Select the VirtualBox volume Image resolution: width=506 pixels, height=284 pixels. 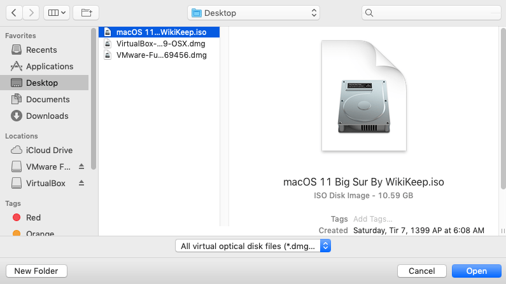point(45,183)
